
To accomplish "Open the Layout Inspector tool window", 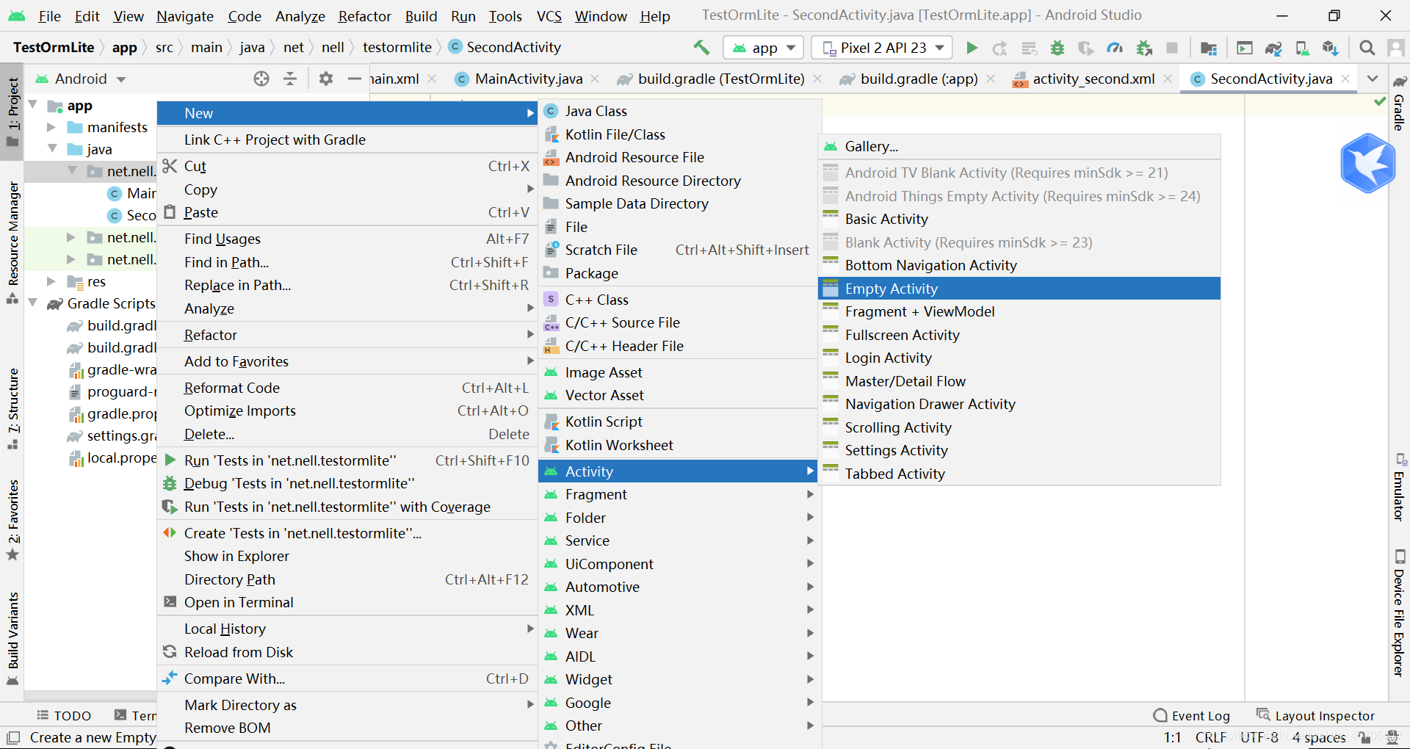I will 1315,716.
